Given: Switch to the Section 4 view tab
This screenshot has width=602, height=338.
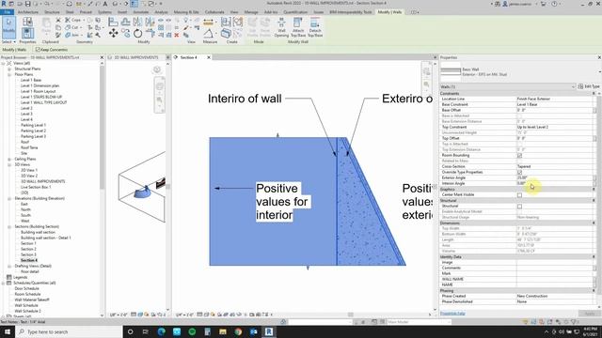Looking at the screenshot, I should point(189,57).
